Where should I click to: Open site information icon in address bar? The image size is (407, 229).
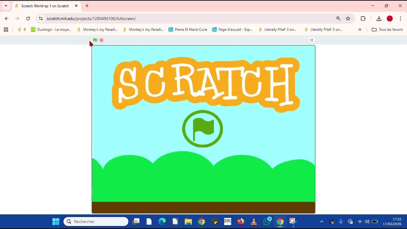click(x=41, y=18)
